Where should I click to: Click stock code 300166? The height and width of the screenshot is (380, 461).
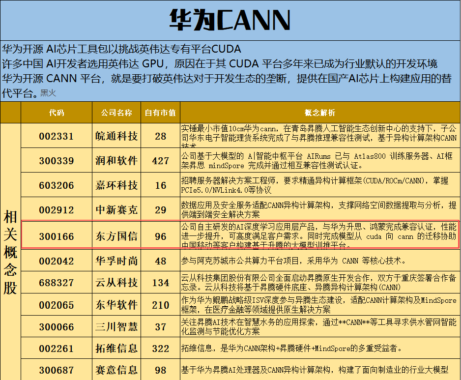[x=57, y=236]
